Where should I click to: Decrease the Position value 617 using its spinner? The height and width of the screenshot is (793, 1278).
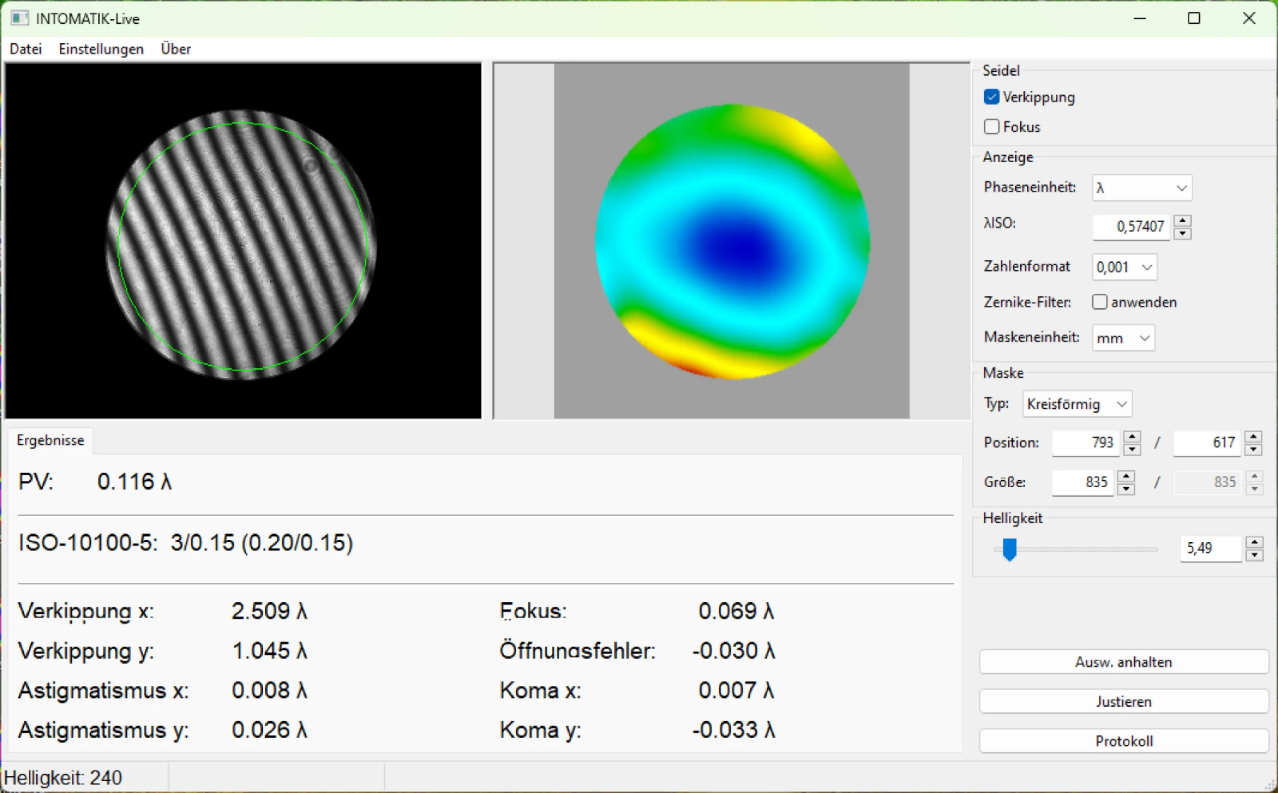point(1253,450)
